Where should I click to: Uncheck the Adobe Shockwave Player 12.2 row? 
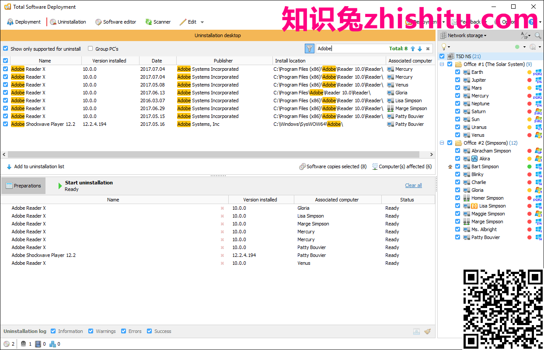pos(5,124)
